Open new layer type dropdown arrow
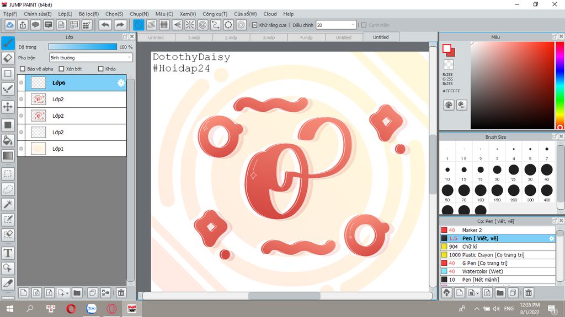Image resolution: width=565 pixels, height=317 pixels. 67,293
